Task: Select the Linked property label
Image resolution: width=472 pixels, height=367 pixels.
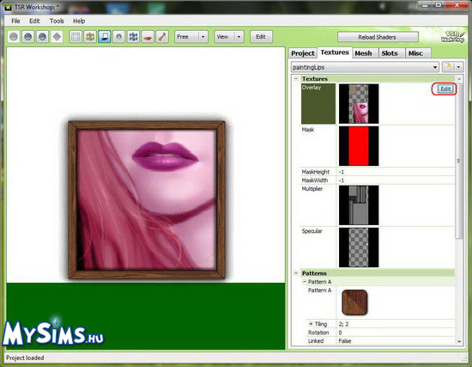Action: pos(316,341)
